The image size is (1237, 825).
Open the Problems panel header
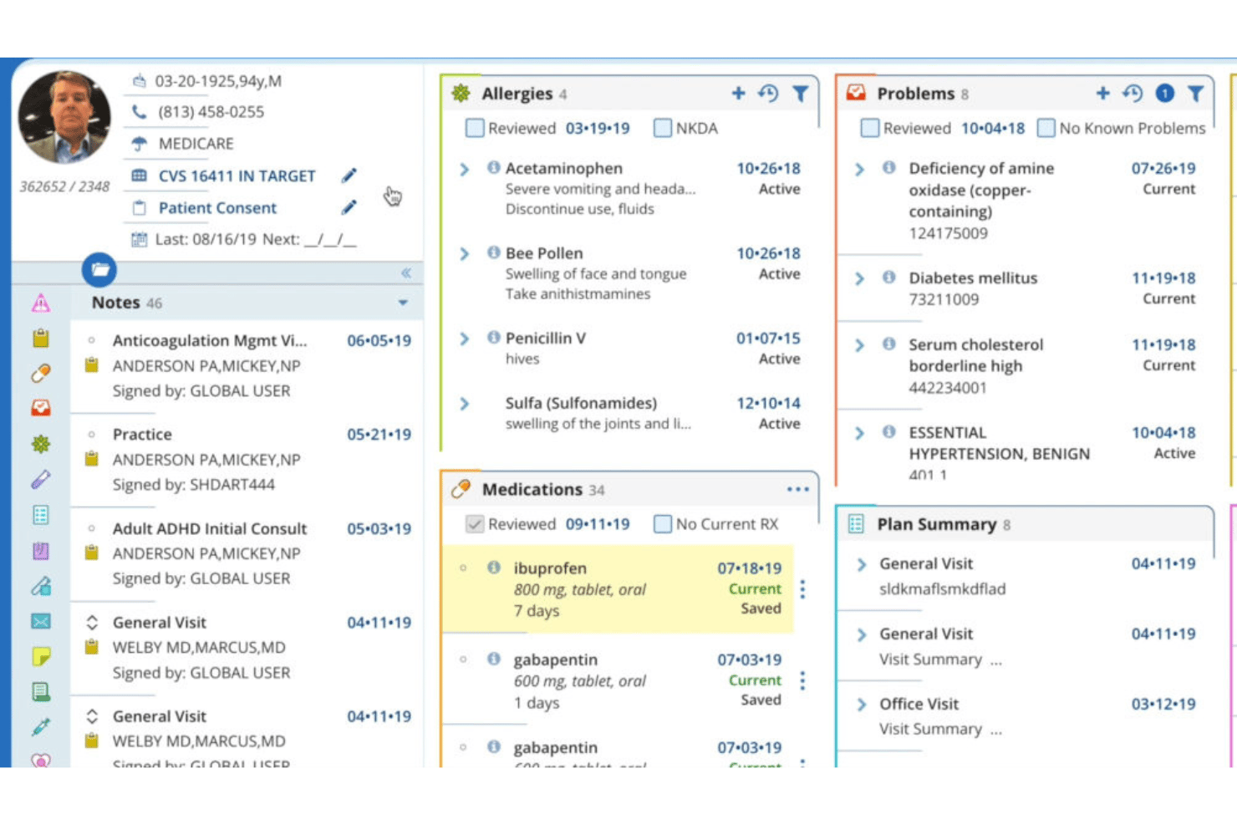pyautogui.click(x=1026, y=94)
